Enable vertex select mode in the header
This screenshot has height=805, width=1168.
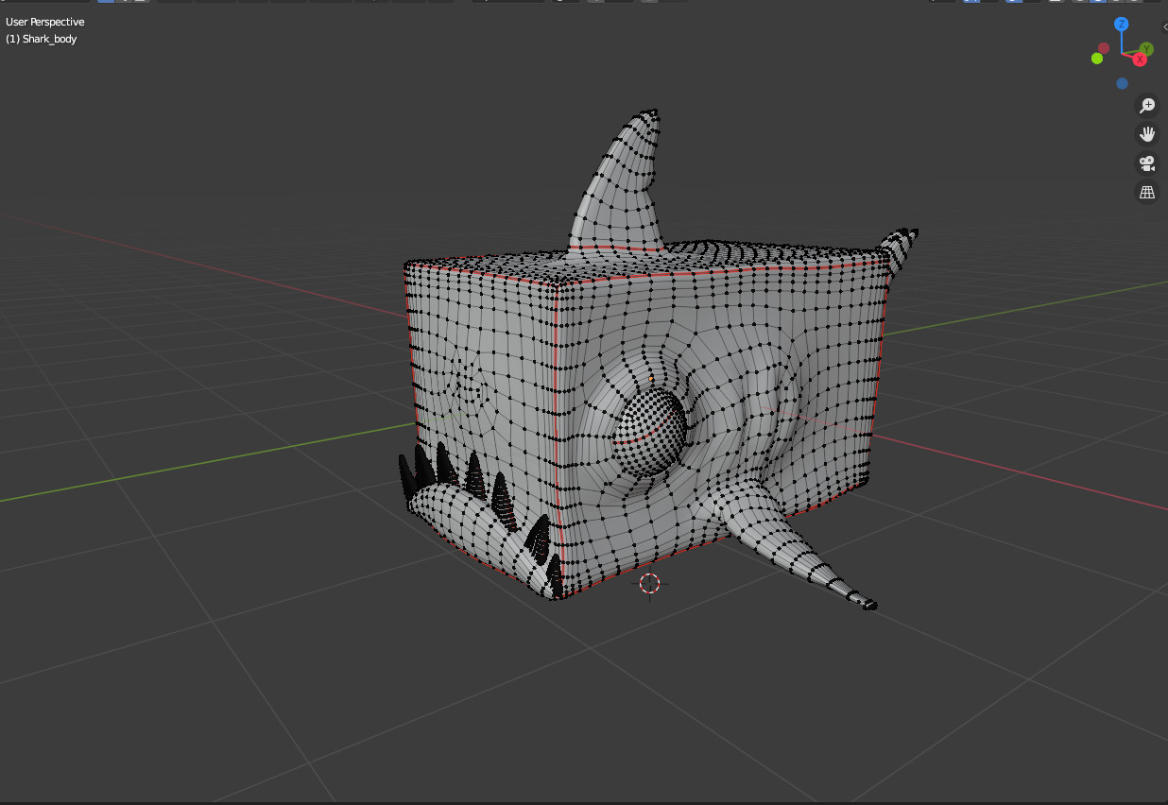[104, 4]
